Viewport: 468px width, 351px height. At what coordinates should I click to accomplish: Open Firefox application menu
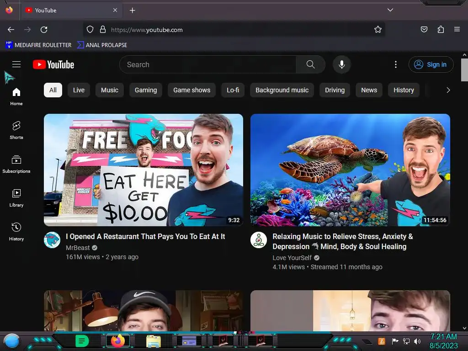click(457, 29)
